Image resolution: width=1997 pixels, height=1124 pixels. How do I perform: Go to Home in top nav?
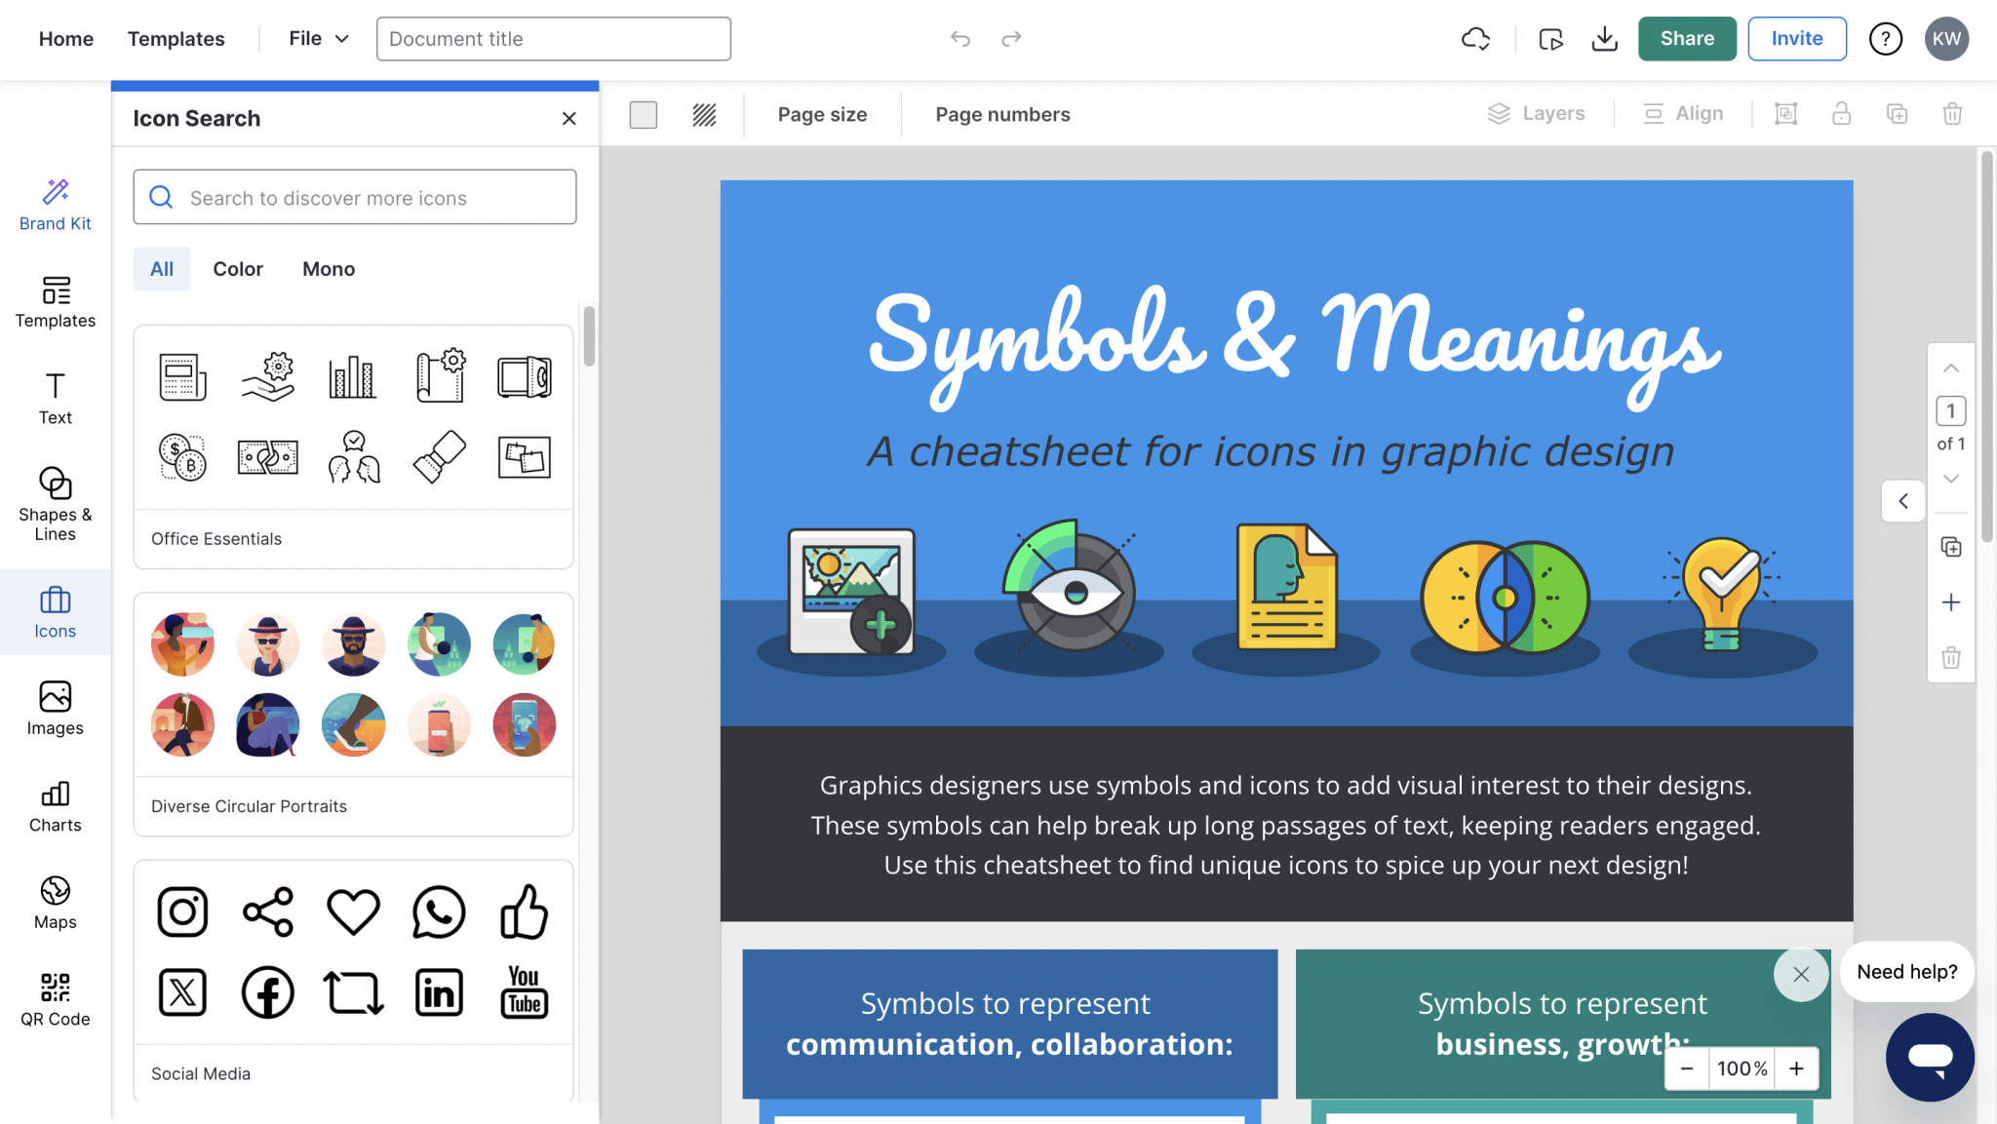tap(66, 39)
